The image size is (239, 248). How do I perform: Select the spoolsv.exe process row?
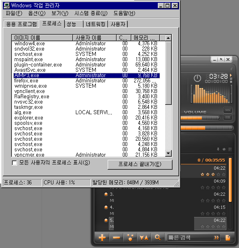(86, 123)
